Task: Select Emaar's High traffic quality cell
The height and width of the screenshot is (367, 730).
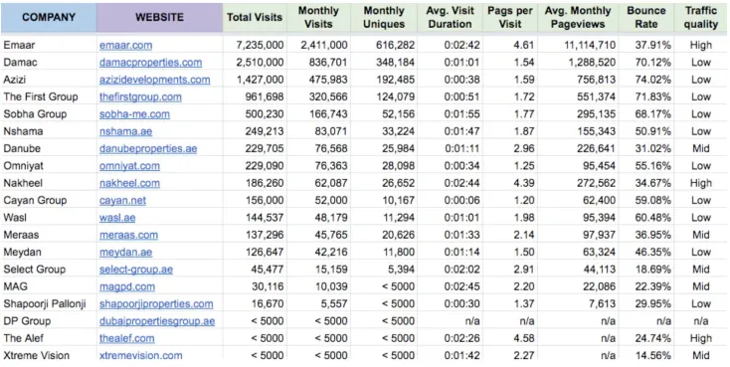Action: 701,45
